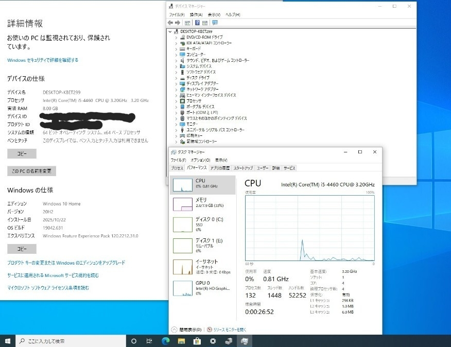
Task: Open Settings gear on taskbar
Action: [213, 341]
